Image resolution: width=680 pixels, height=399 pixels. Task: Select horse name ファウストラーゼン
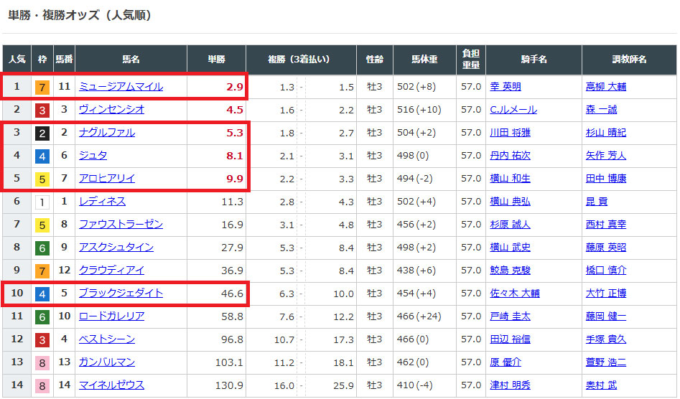pyautogui.click(x=121, y=225)
